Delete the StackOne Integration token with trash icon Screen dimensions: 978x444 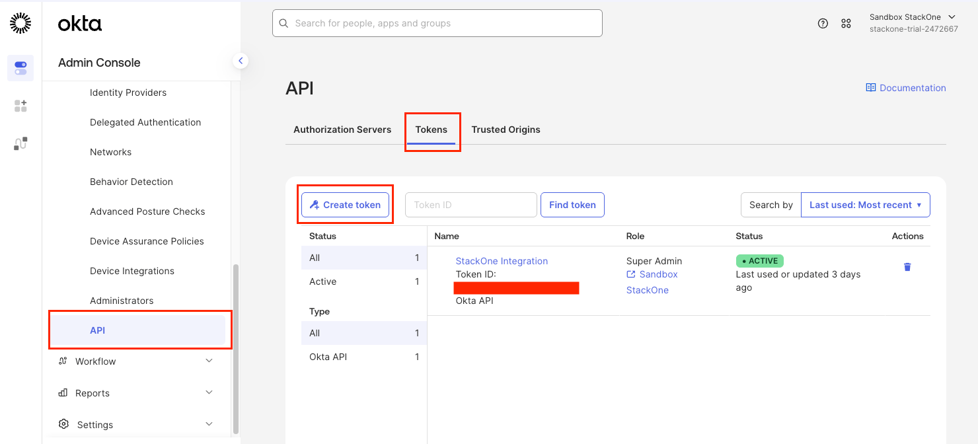pyautogui.click(x=907, y=267)
